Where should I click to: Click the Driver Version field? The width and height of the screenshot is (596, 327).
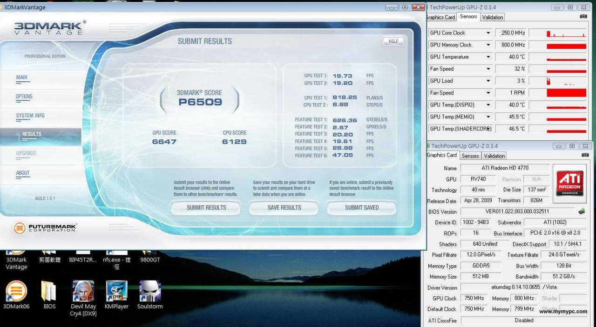tap(523, 288)
